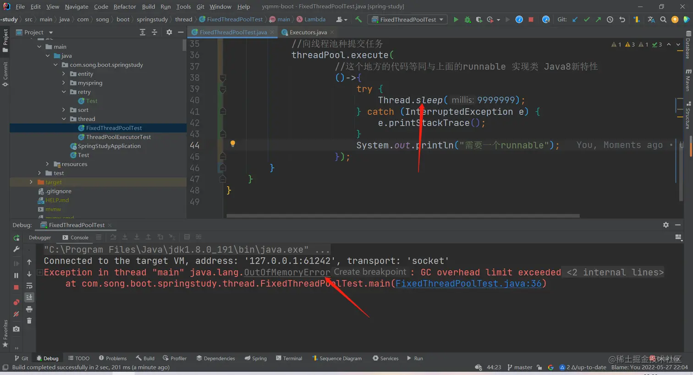Image resolution: width=693 pixels, height=375 pixels.
Task: Select SpringStudyApplication in the project tree
Action: point(109,146)
